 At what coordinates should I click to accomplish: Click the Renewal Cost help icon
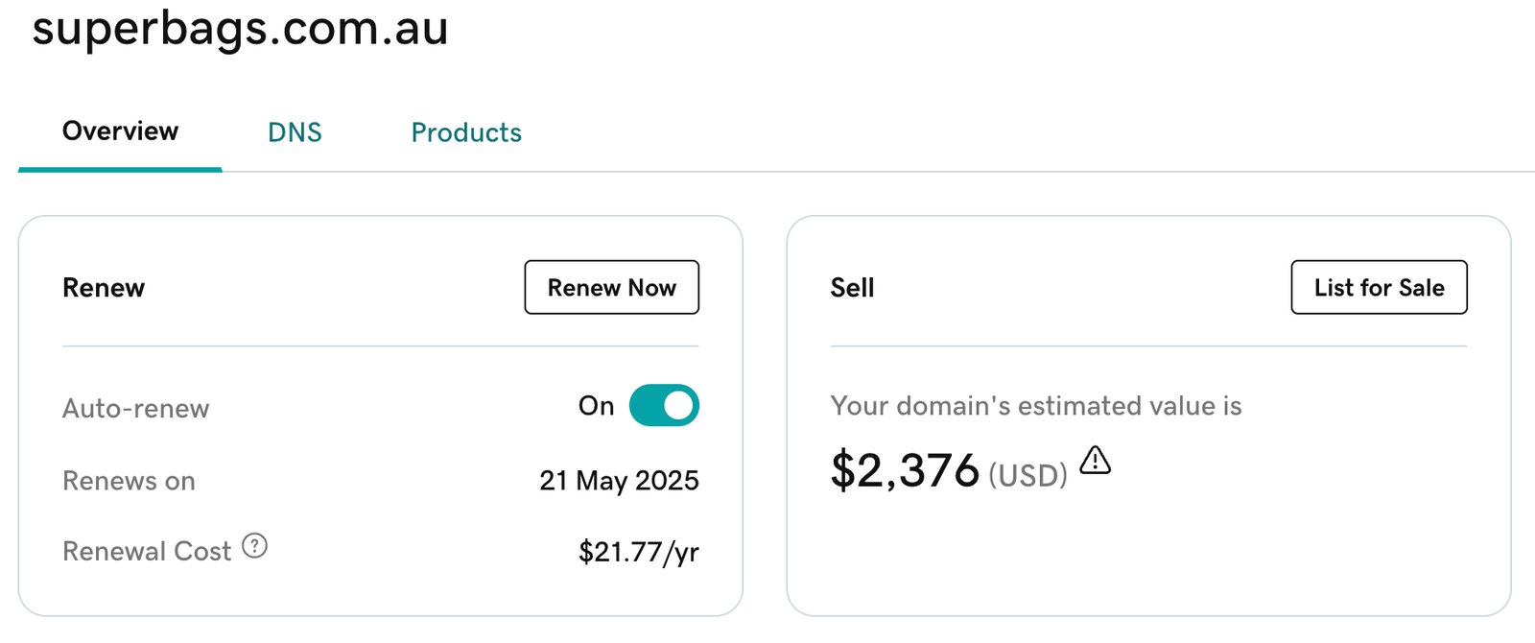click(254, 546)
